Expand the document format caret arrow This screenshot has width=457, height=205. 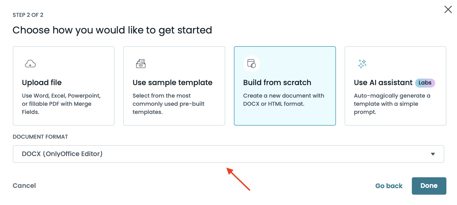coord(433,154)
